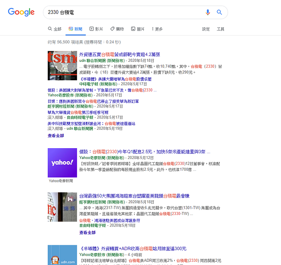Switch to the 全部 tab
The height and width of the screenshot is (265, 281).
[x=55, y=29]
